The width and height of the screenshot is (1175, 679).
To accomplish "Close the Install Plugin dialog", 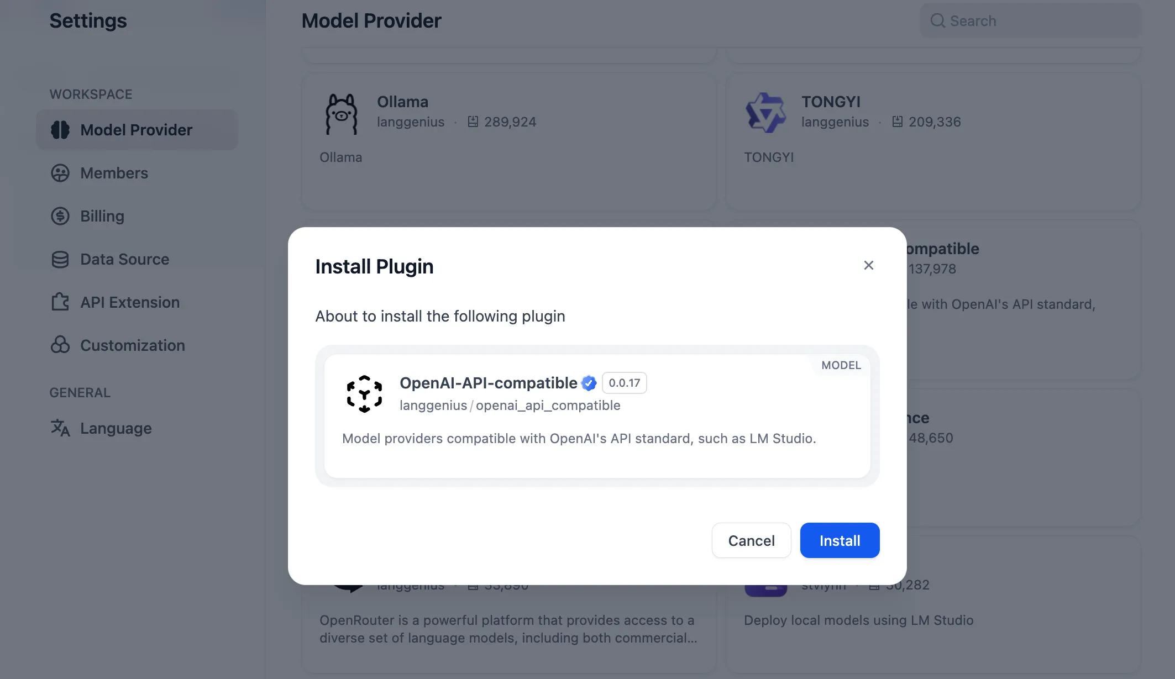I will pos(868,266).
